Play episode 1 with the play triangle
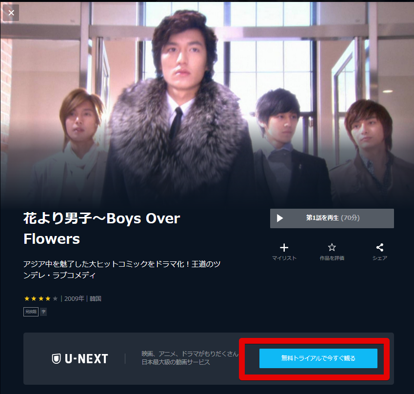 279,218
